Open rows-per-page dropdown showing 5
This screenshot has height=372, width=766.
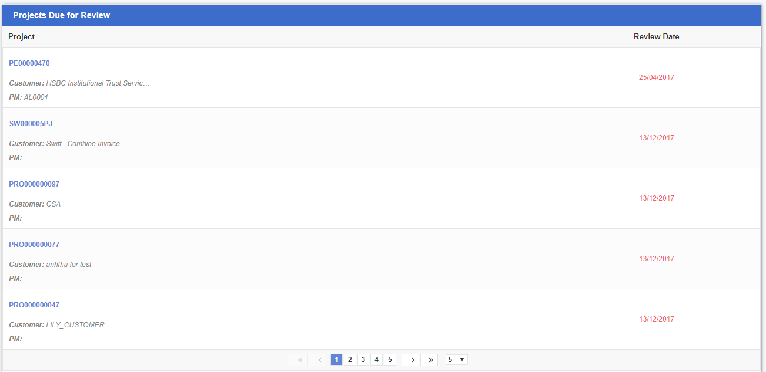[x=456, y=360]
